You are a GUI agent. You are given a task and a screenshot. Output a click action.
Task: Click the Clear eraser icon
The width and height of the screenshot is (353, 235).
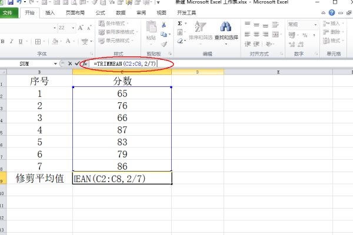click(x=180, y=41)
